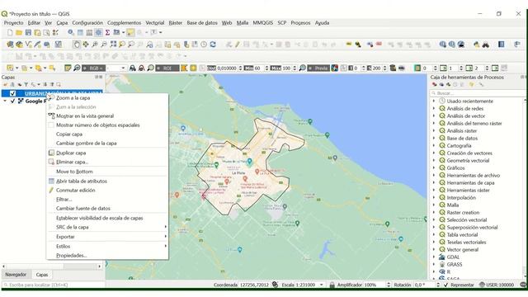Click the binoculars icon in the toolbar

point(486,44)
